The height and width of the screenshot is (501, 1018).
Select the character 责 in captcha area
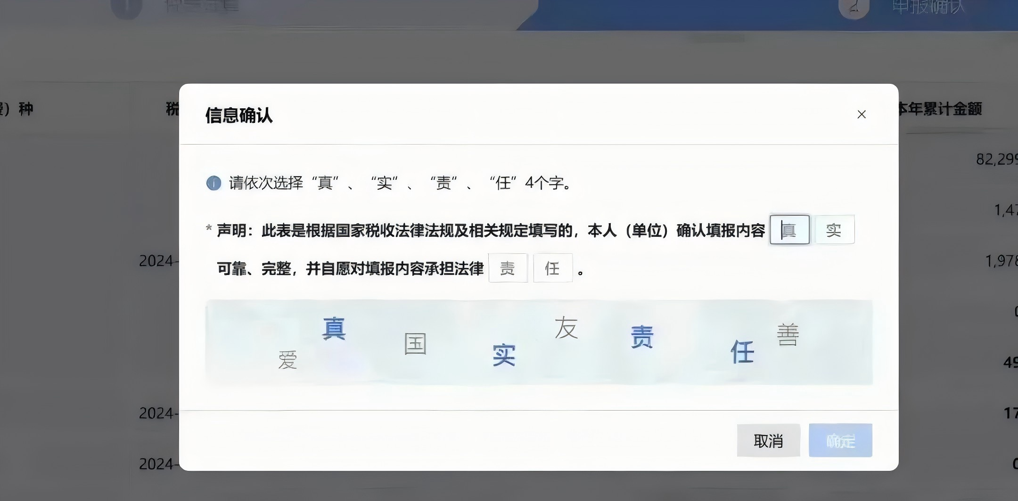642,337
